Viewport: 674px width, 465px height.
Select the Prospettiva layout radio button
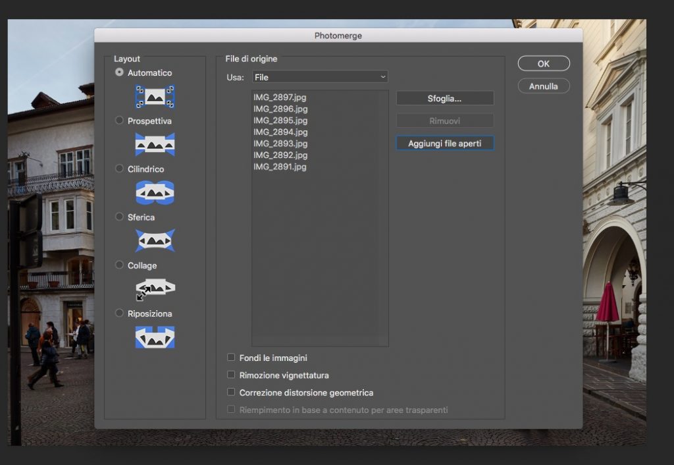tap(120, 121)
